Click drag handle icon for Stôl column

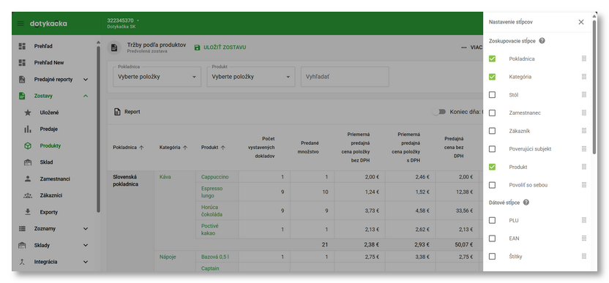584,95
